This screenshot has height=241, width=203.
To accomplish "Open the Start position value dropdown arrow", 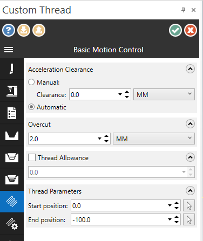I will 170,205.
